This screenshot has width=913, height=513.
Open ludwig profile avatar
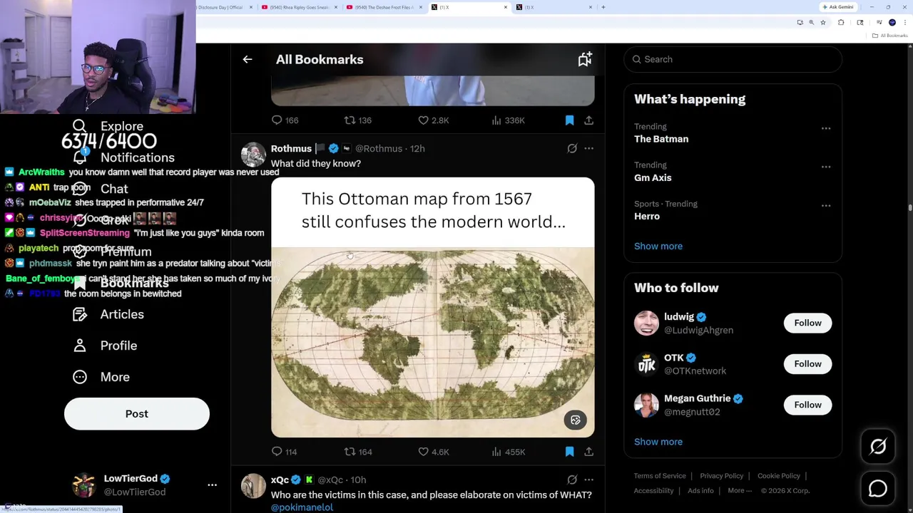coord(646,323)
